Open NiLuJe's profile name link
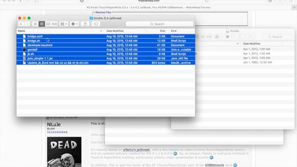This screenshot has height=167, width=297. (x=54, y=124)
